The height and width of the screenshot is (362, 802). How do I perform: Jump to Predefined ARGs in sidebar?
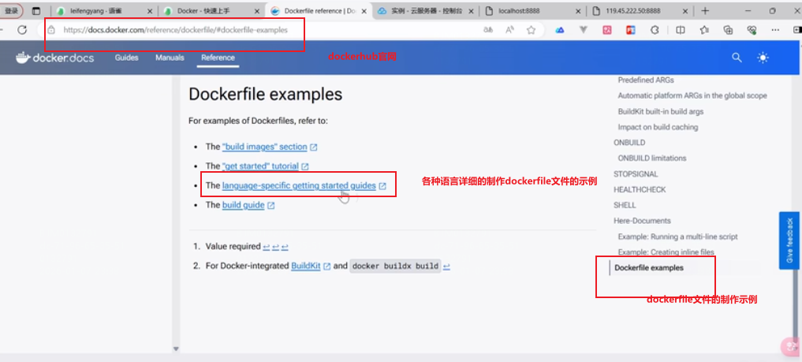pyautogui.click(x=646, y=80)
